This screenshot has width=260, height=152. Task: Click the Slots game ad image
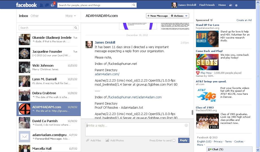[x=207, y=62]
